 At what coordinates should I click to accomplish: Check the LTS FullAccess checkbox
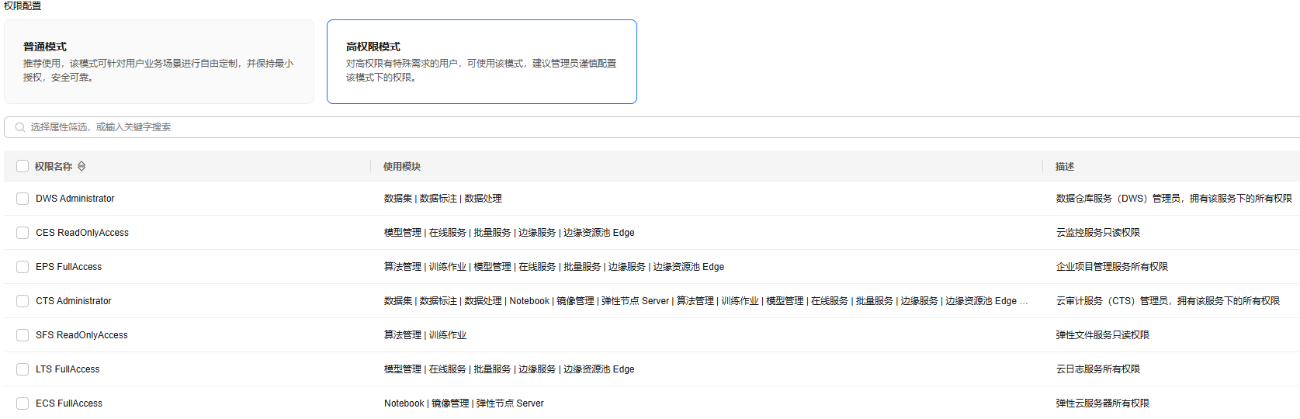pos(23,369)
